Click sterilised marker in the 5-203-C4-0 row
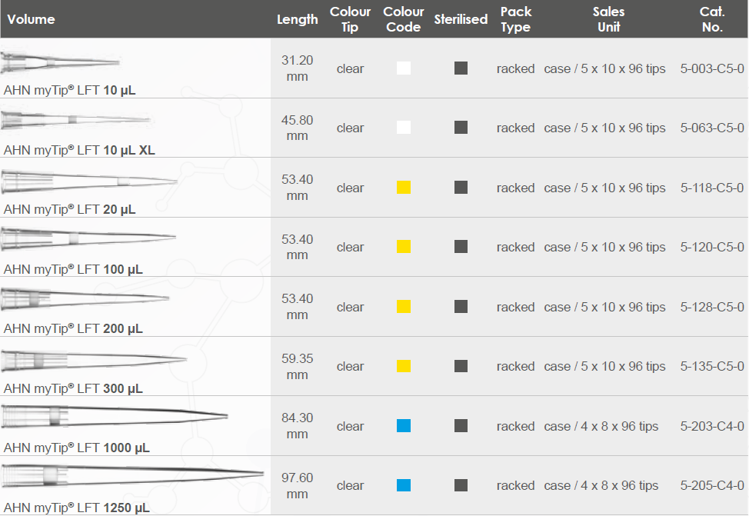Image resolution: width=749 pixels, height=516 pixels. tap(461, 426)
